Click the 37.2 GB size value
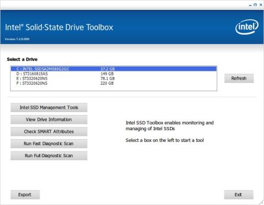Image resolution: width=264 pixels, height=205 pixels. (107, 69)
